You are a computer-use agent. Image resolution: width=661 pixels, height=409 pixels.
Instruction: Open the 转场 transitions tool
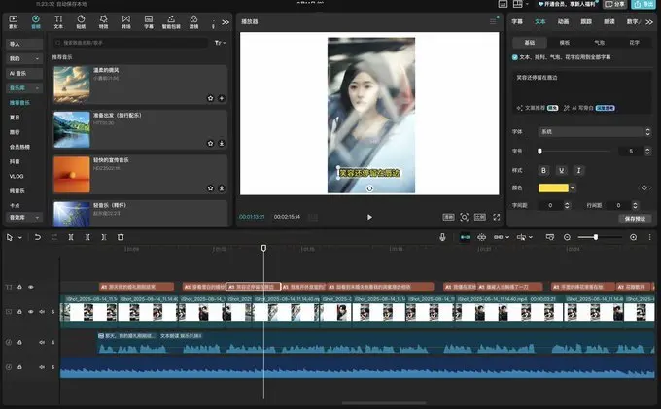126,22
